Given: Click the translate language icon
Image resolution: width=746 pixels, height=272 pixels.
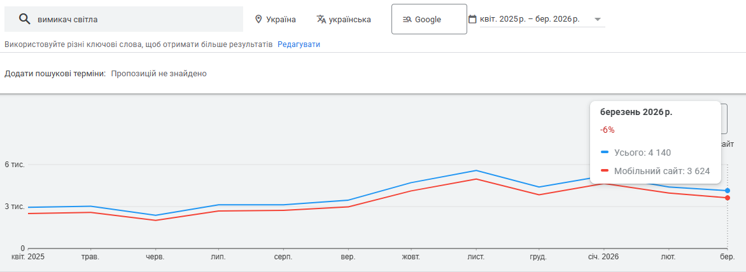Looking at the screenshot, I should tap(321, 19).
